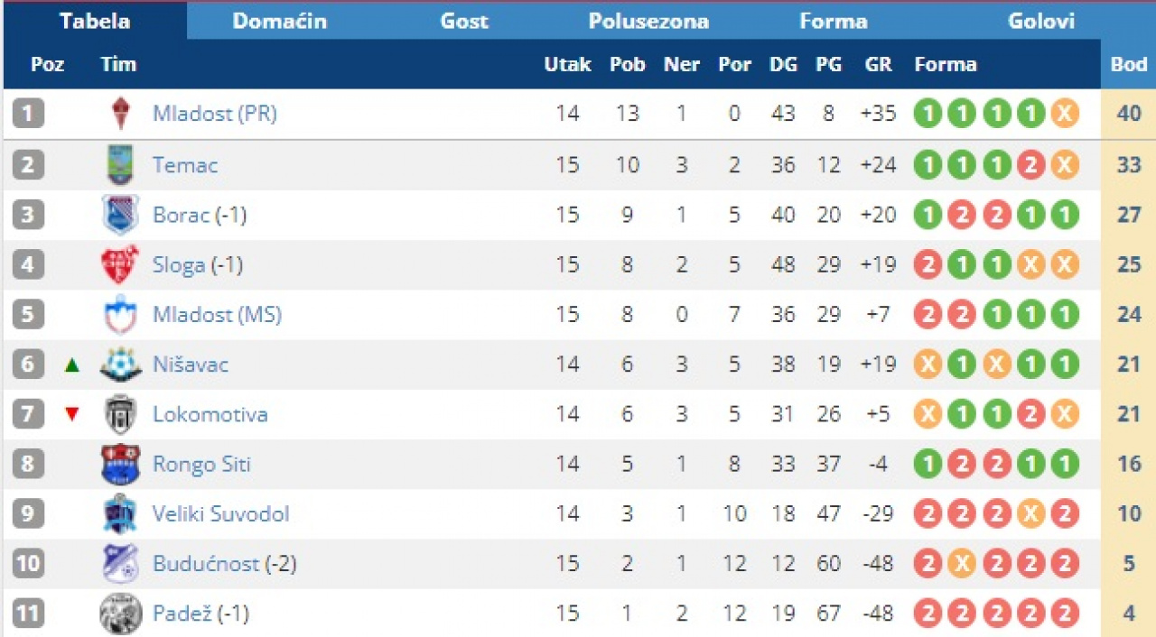Click the Mladost (PR) club crest

coord(120,114)
